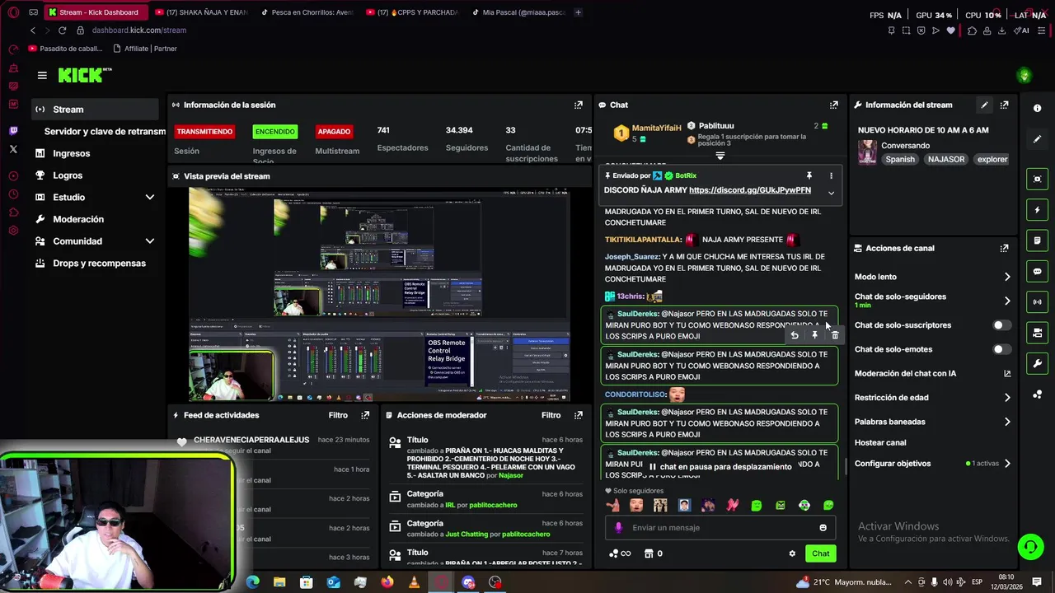
Task: Open Modo lento options arrow
Action: tap(1007, 277)
